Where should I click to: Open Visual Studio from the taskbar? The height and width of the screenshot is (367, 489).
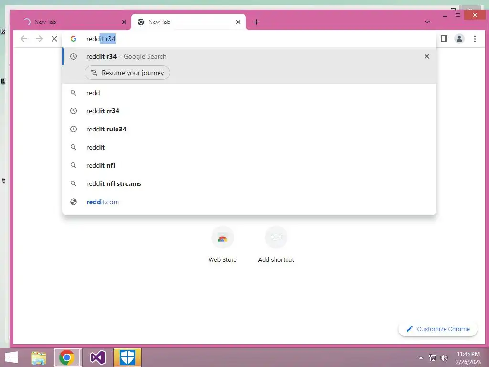pos(97,357)
